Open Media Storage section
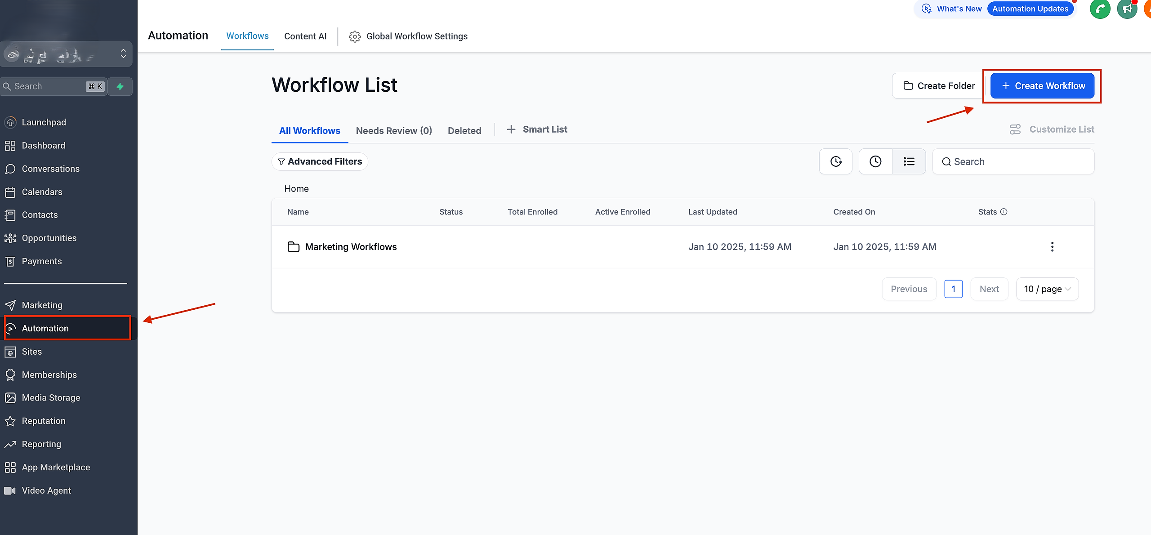Viewport: 1151px width, 535px height. point(51,398)
